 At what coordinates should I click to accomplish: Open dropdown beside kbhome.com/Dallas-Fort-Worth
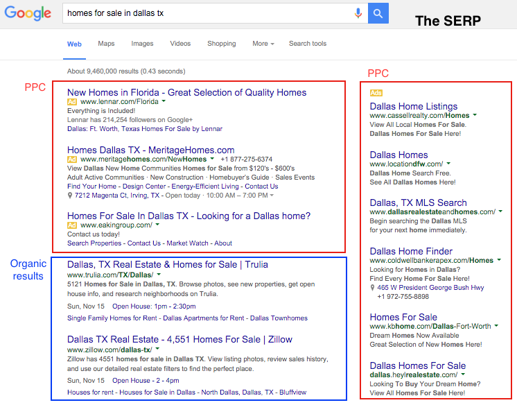pyautogui.click(x=496, y=326)
